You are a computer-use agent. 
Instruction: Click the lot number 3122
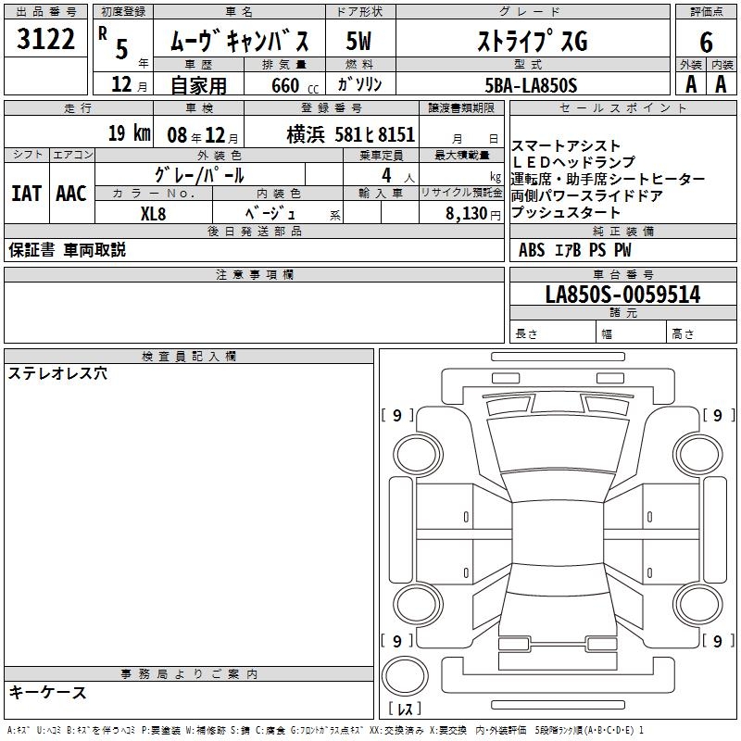coord(46,40)
